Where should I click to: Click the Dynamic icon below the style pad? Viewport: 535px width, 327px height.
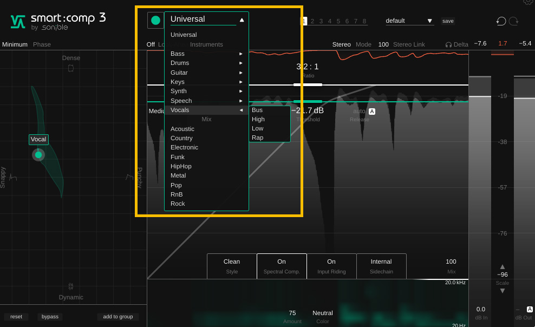click(71, 286)
